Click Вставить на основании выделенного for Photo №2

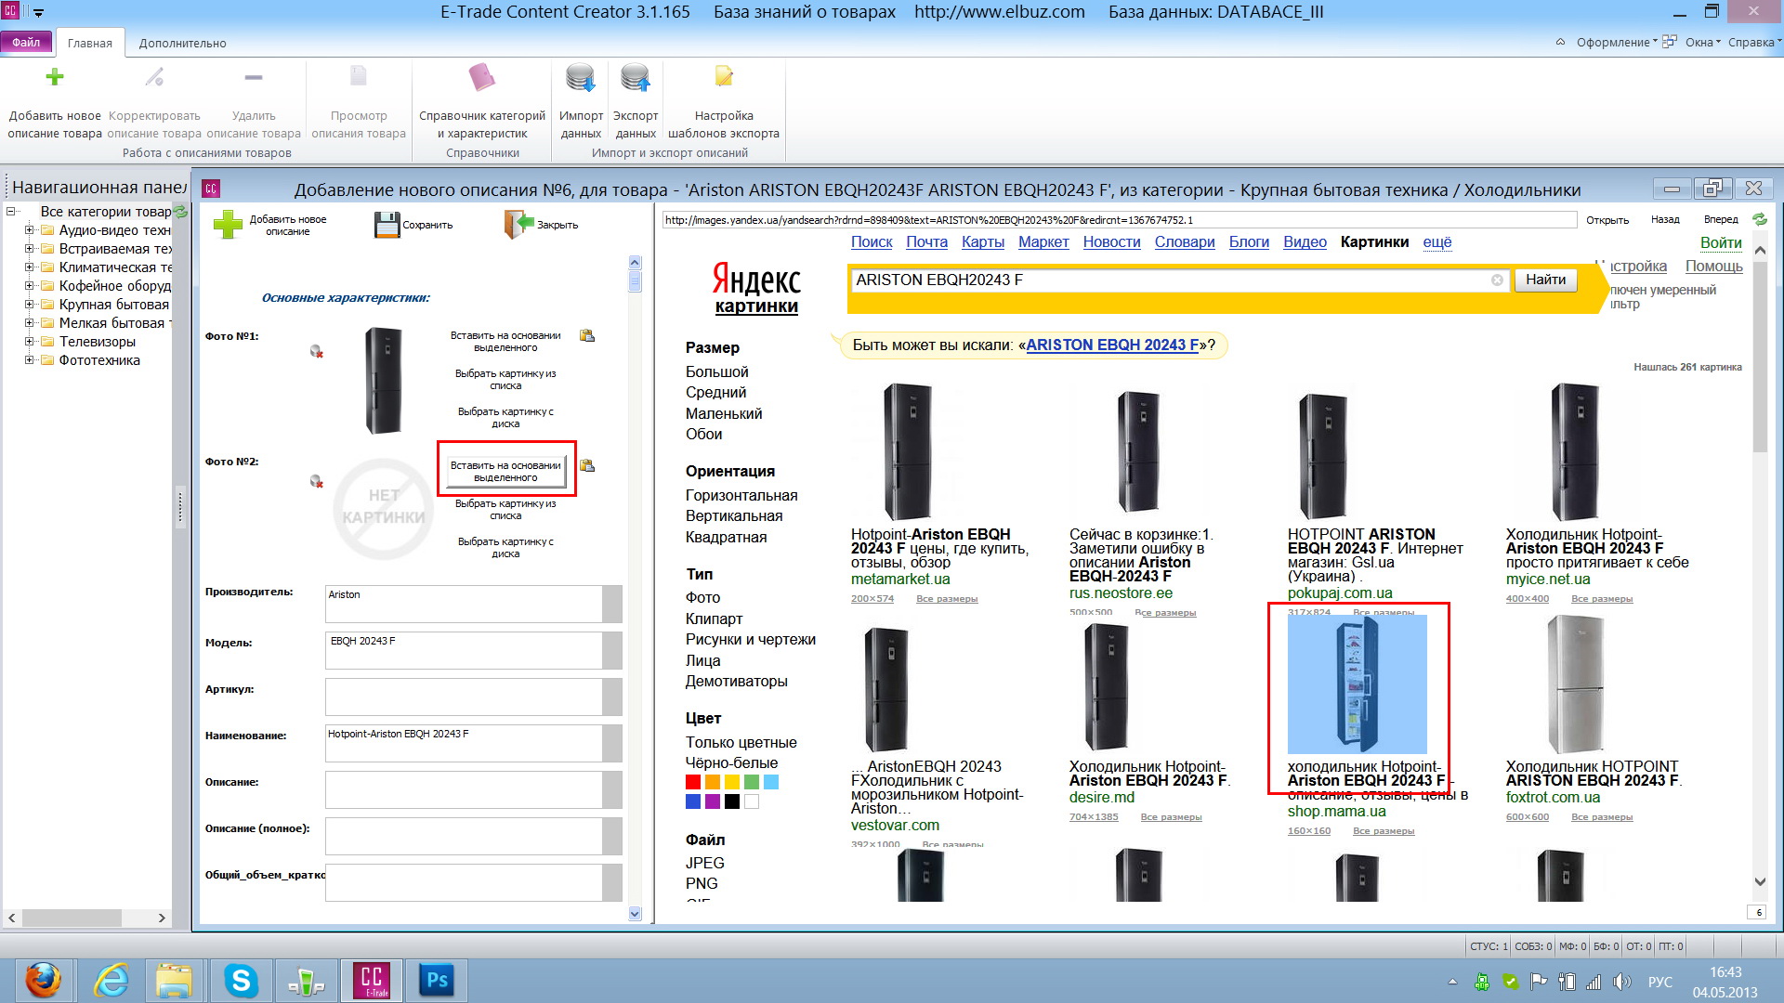(x=505, y=471)
